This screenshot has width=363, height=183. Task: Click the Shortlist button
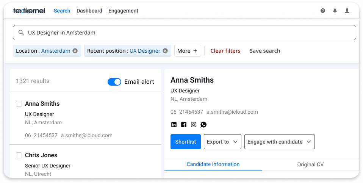pyautogui.click(x=186, y=142)
